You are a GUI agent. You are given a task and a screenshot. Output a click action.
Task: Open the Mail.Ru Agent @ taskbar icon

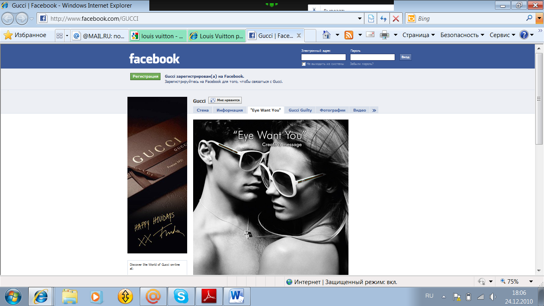click(x=153, y=296)
